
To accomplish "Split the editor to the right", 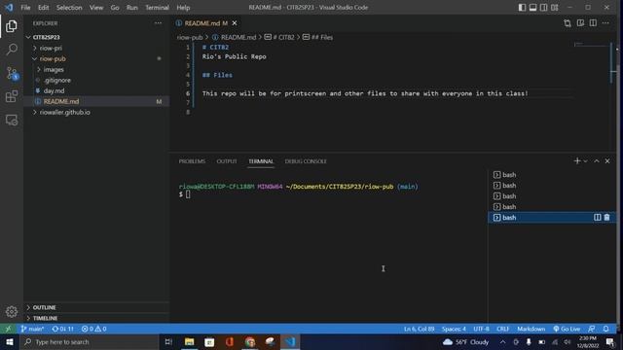I will [x=593, y=23].
